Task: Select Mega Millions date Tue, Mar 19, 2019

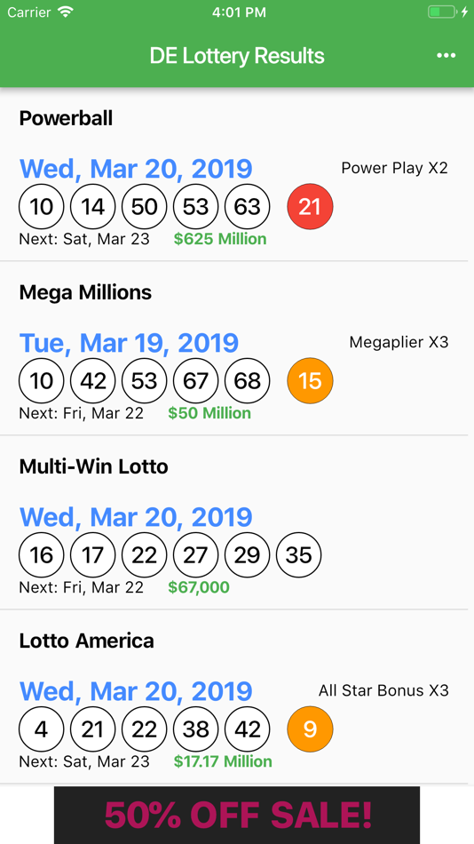Action: point(129,342)
